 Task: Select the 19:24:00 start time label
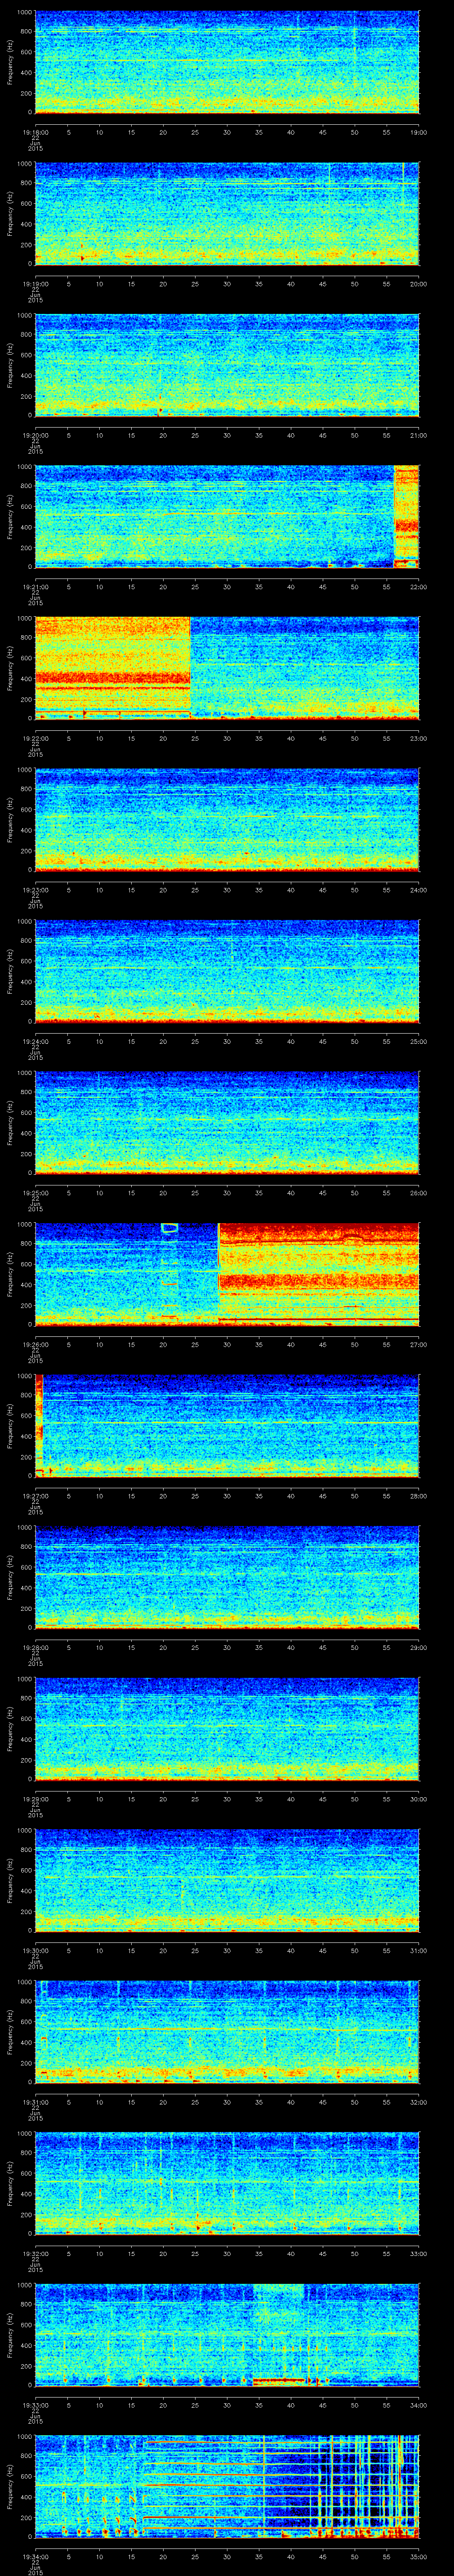(35, 1041)
